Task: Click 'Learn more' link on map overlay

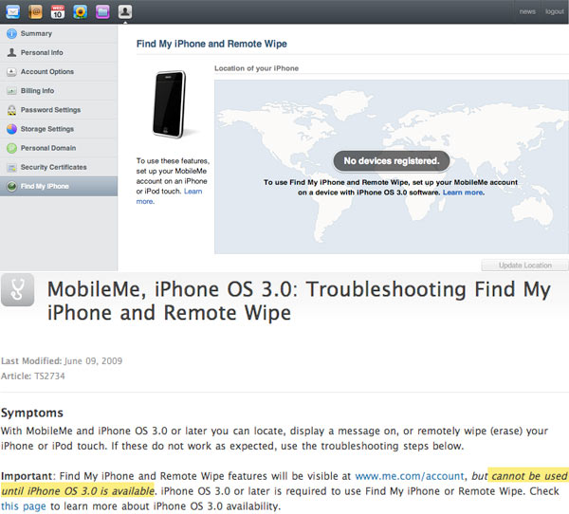Action: click(463, 193)
